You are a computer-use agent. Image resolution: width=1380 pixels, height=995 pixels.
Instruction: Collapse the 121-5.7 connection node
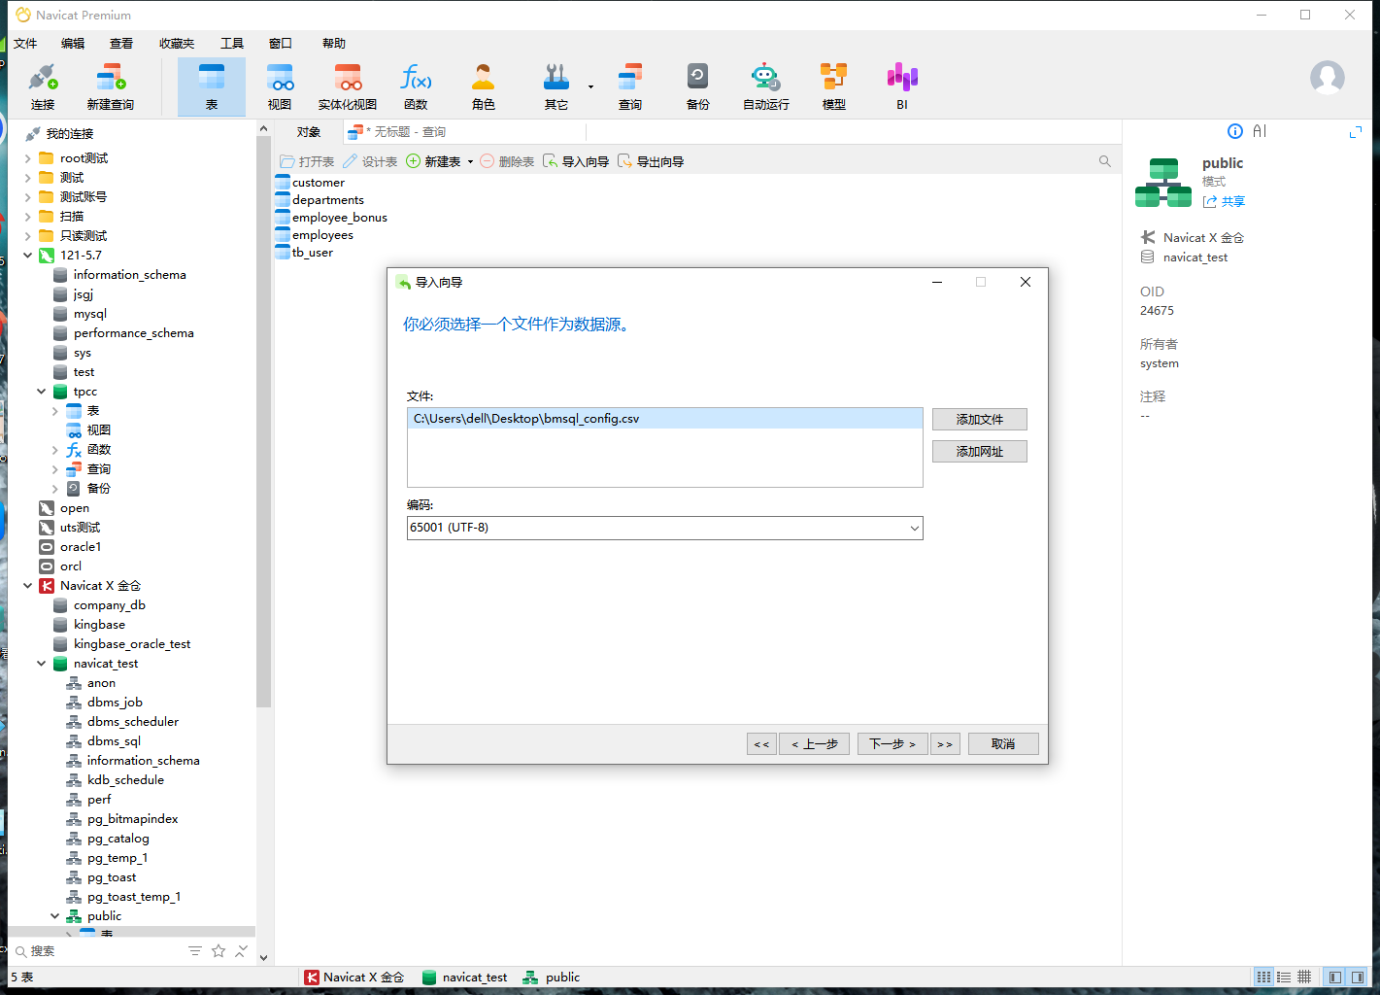27,256
